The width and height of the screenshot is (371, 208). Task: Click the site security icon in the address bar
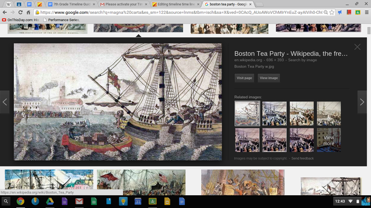(37, 12)
